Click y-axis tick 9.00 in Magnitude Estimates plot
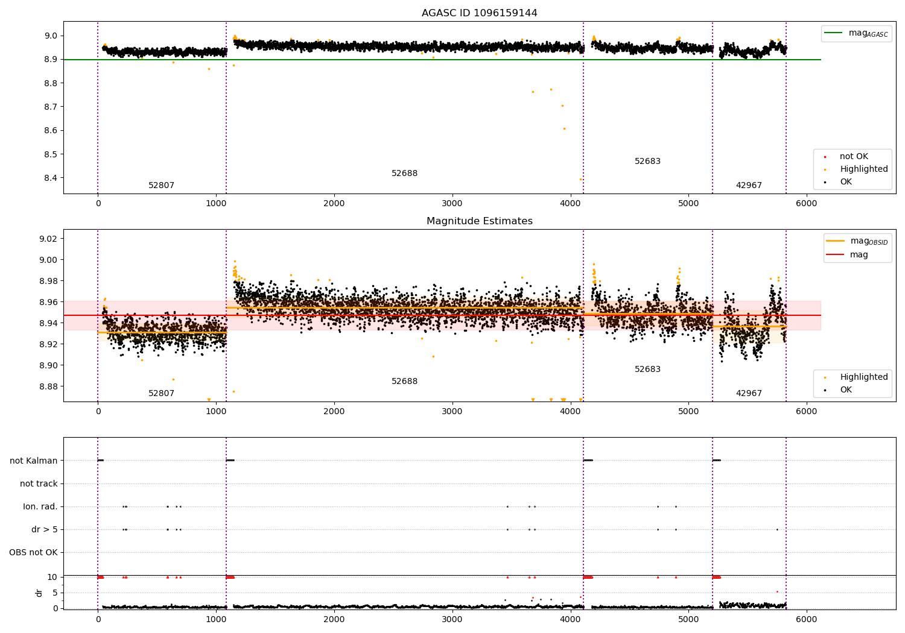Screen dimensions: 905x633 [49, 260]
